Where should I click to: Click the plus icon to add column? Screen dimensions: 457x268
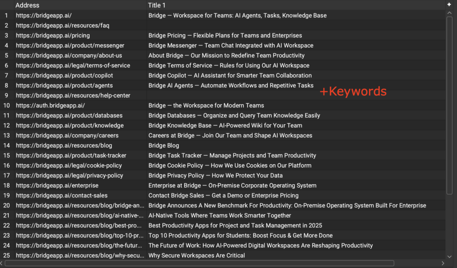449,4
